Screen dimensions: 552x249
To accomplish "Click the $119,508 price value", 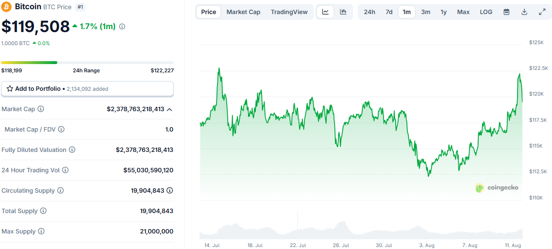I will [x=35, y=27].
